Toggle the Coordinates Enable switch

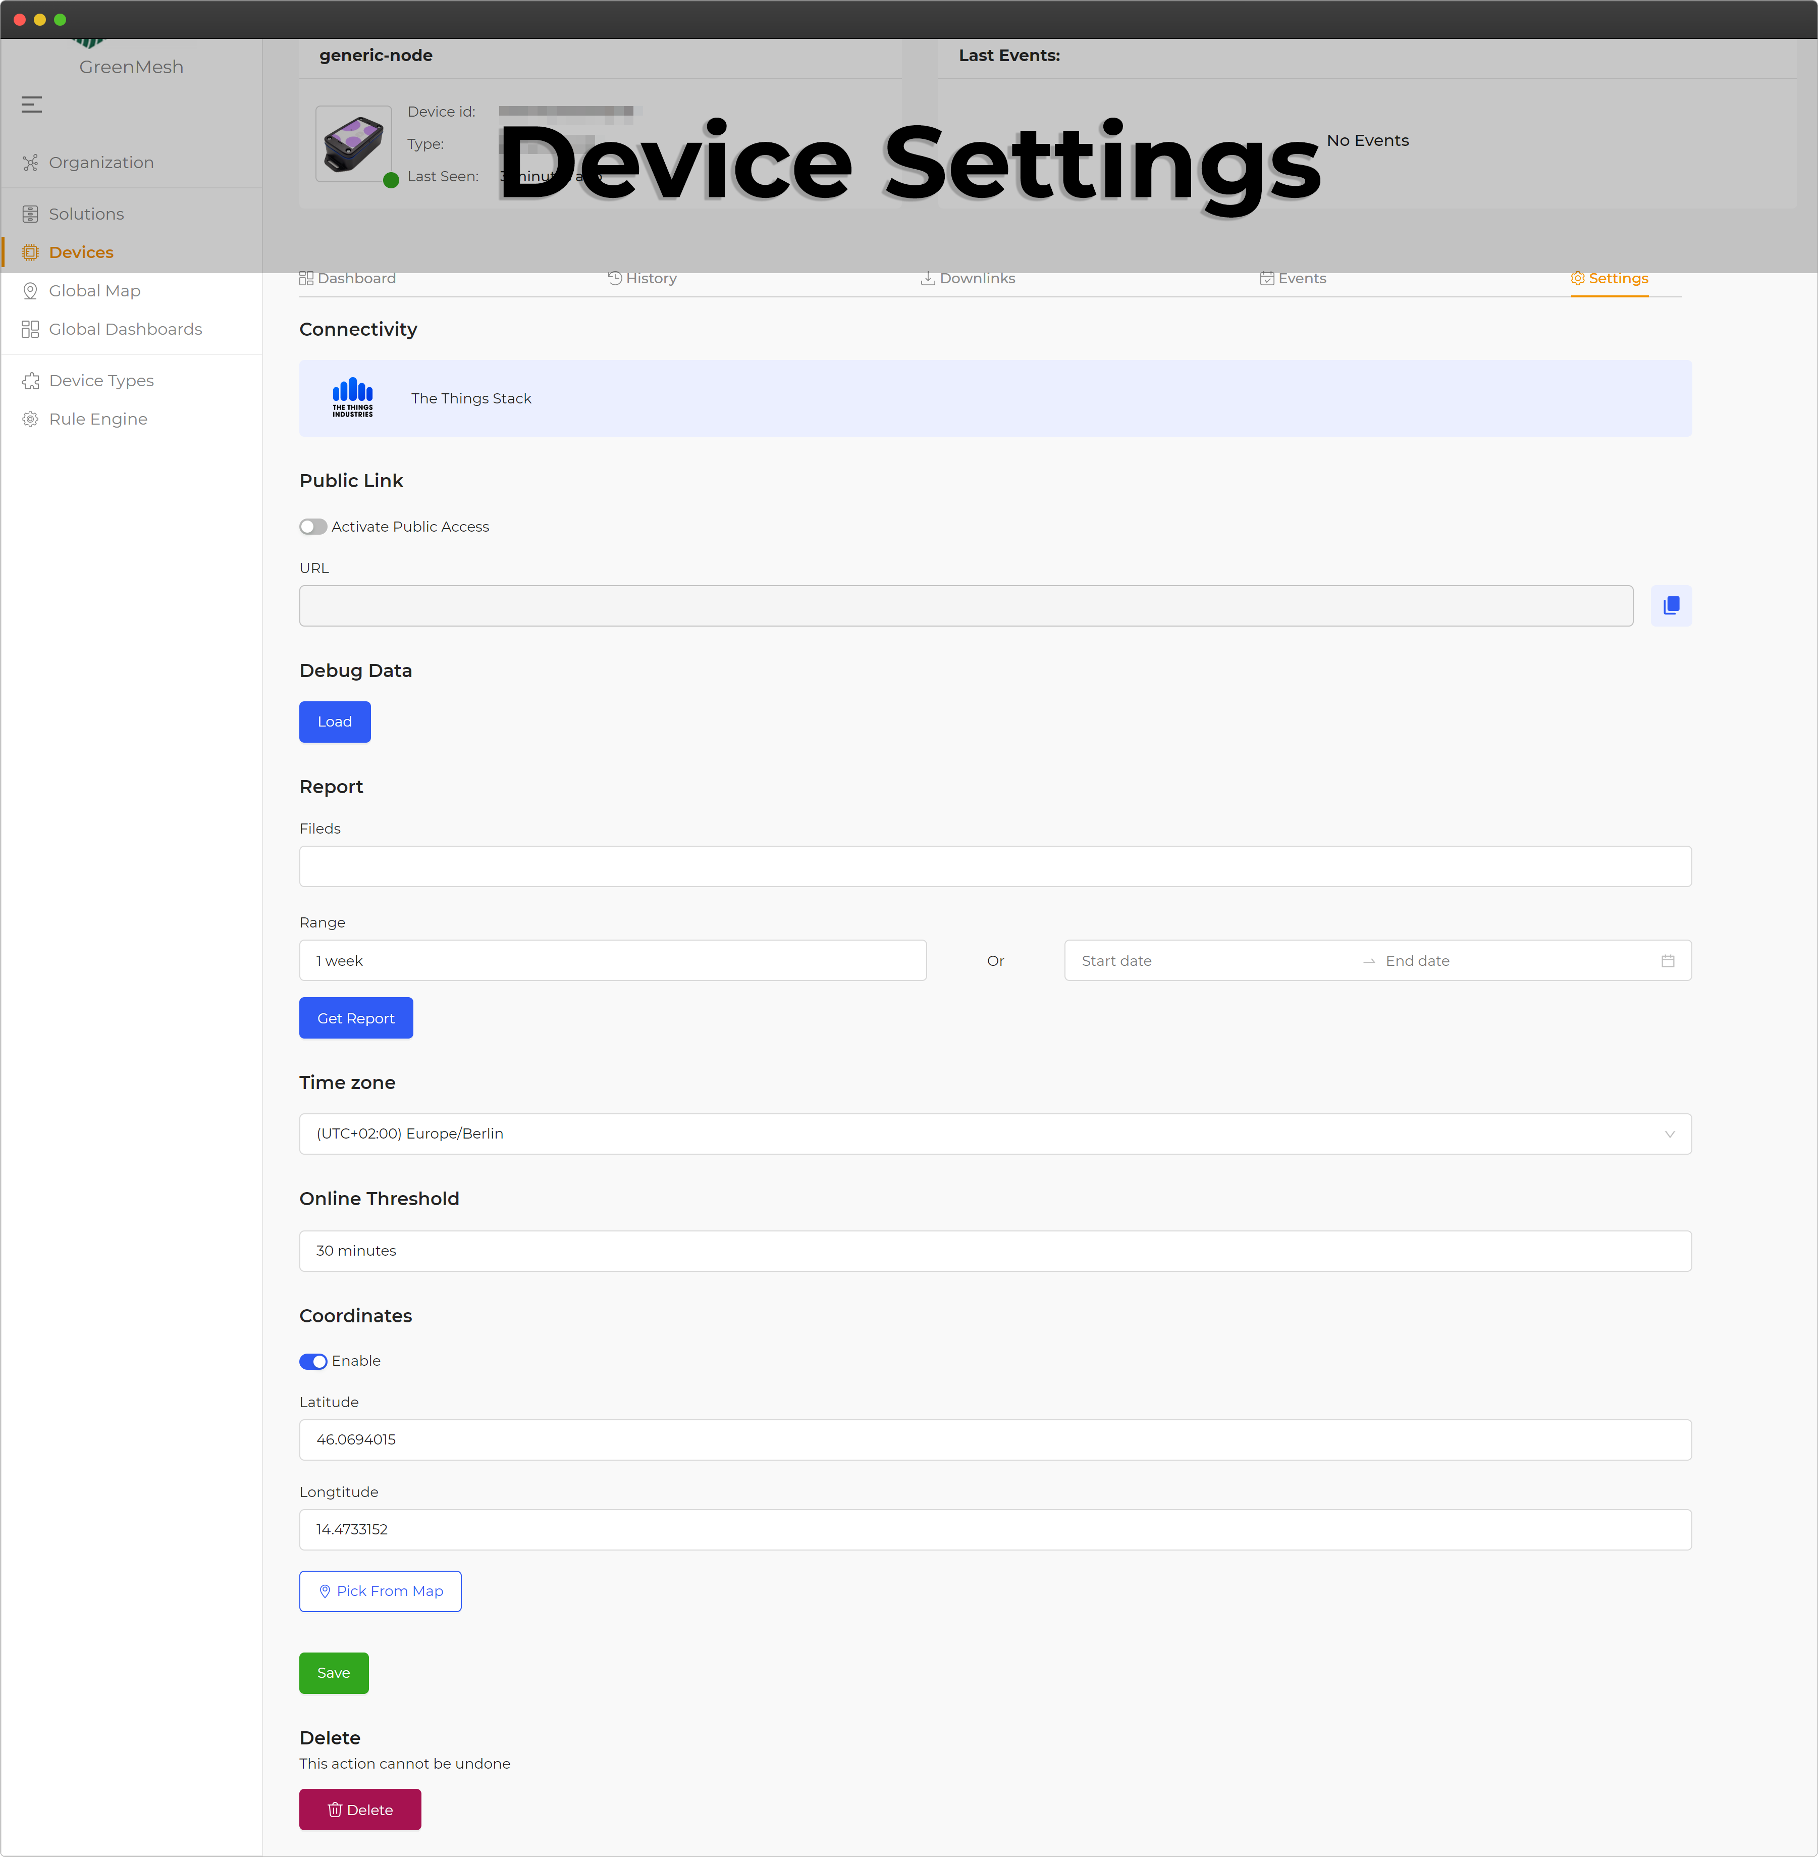pyautogui.click(x=313, y=1361)
